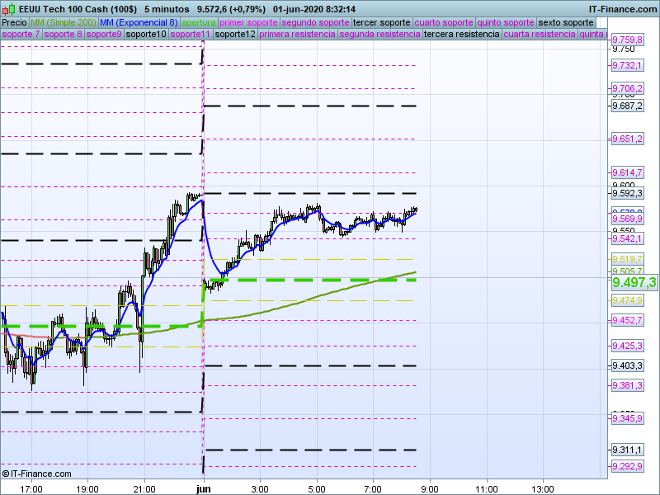Click the 9.381,3 price axis label
The width and height of the screenshot is (660, 495).
tap(627, 385)
